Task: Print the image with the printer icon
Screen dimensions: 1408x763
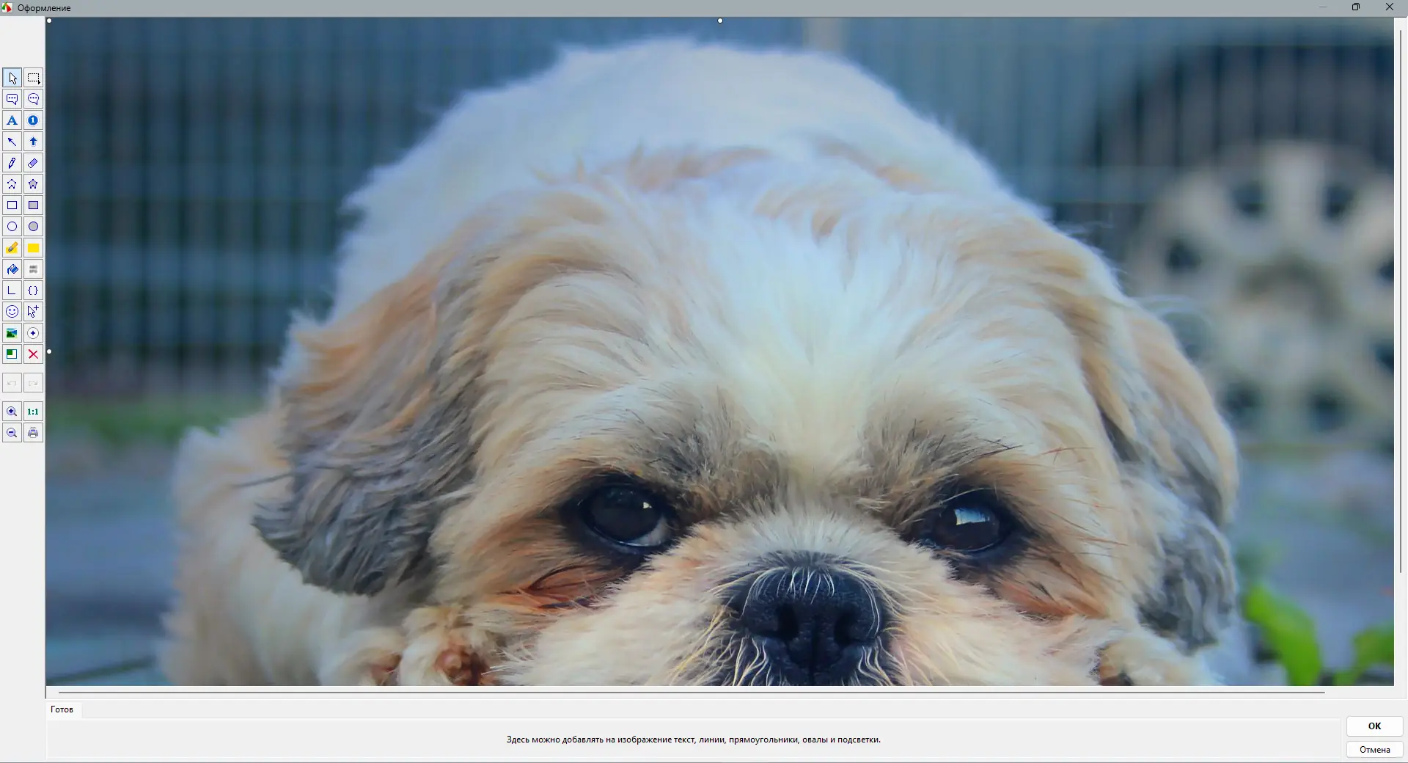Action: pos(33,433)
